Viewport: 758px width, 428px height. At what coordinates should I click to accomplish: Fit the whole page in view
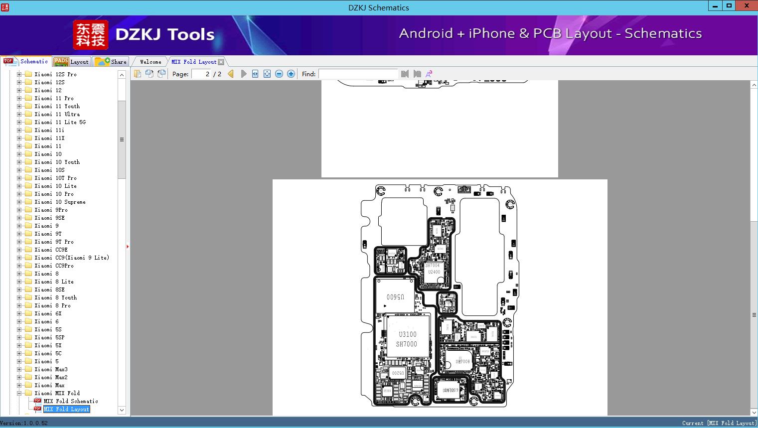pos(267,74)
